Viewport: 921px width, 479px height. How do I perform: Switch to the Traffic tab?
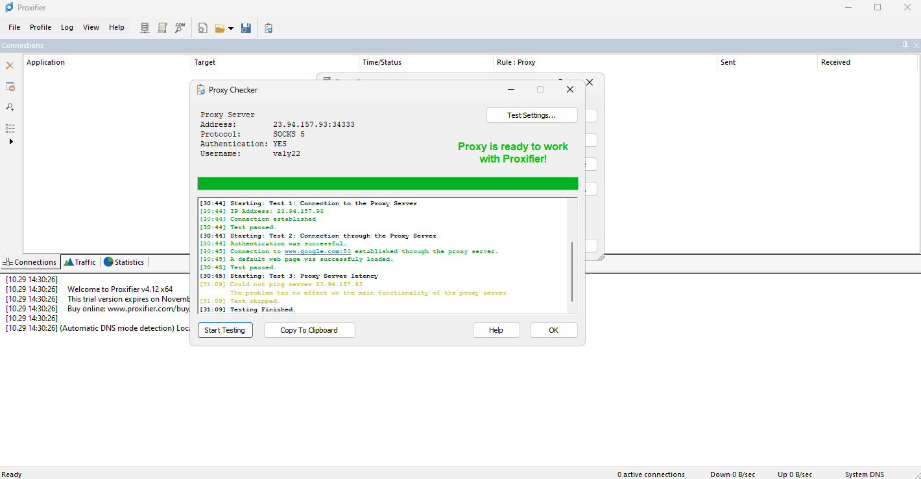tap(80, 262)
